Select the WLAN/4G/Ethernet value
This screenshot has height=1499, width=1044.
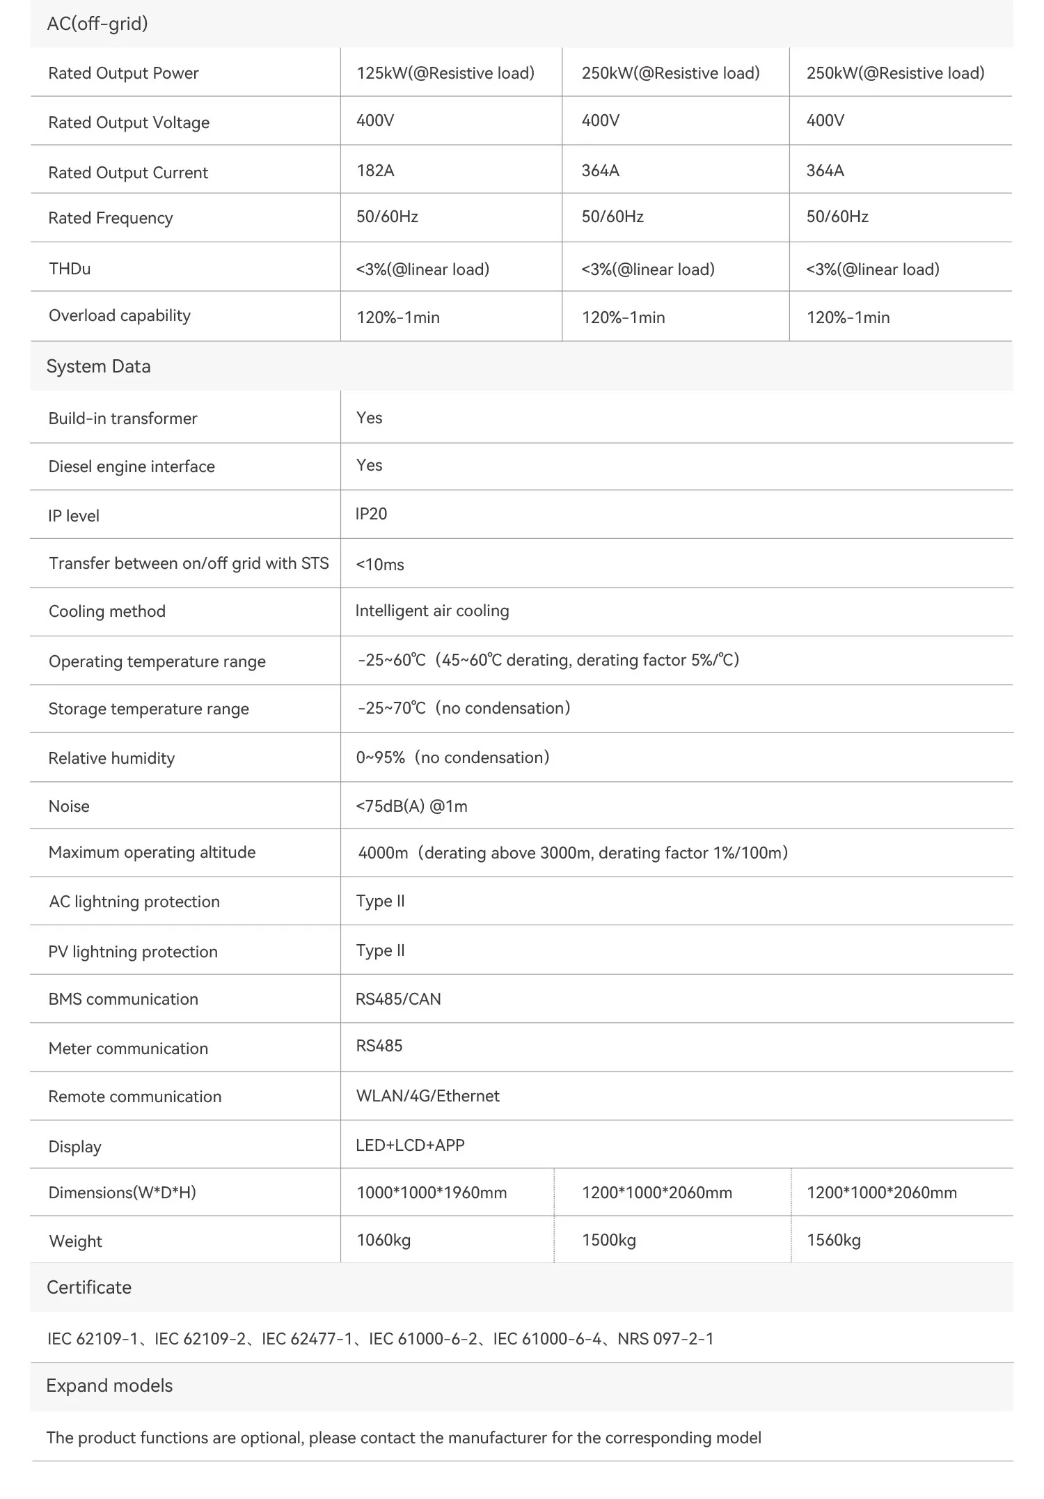point(427,1096)
